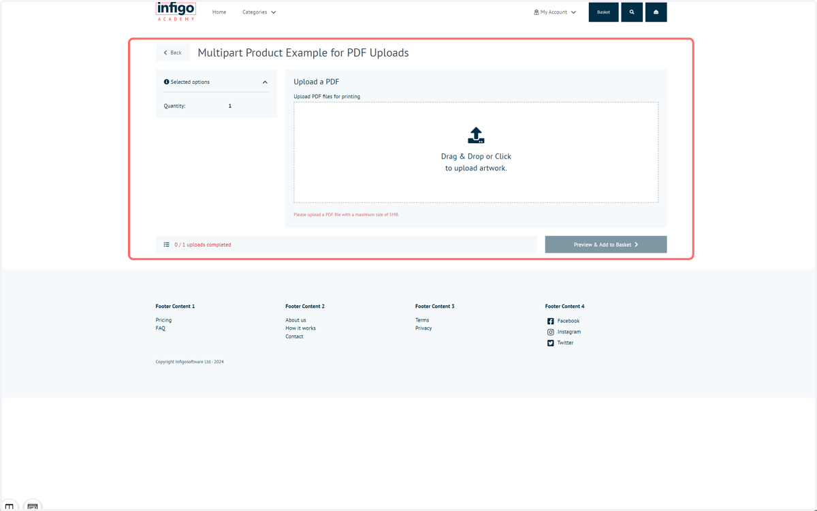Click the window panel icon at bottom-left
This screenshot has width=817, height=511.
(33, 506)
